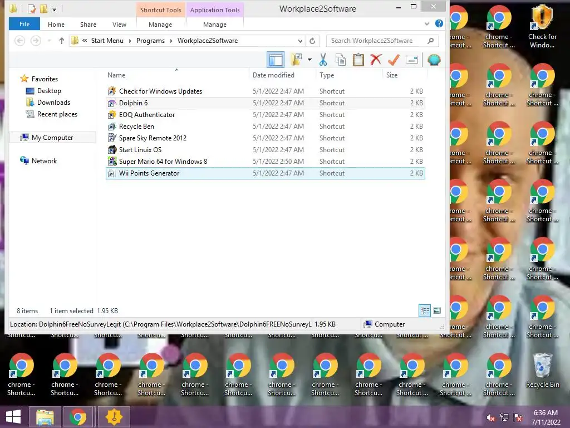The width and height of the screenshot is (570, 428).
Task: Open the Windows Start button
Action: tap(13, 417)
